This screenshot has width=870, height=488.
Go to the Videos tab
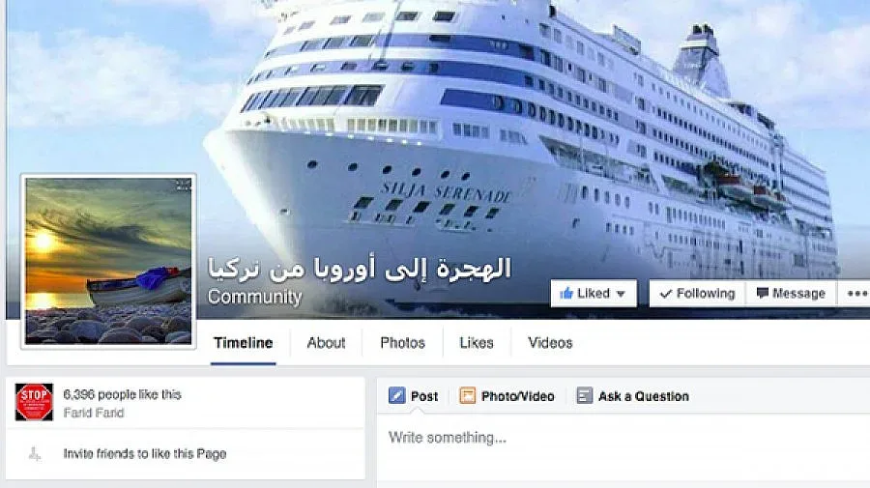click(550, 343)
